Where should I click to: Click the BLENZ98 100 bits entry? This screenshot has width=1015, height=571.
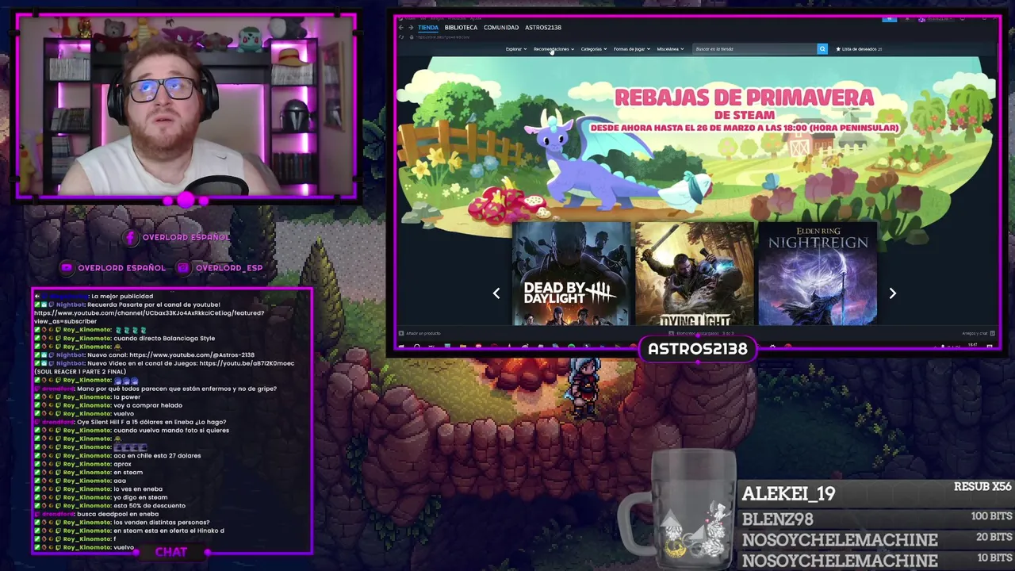[x=876, y=519]
